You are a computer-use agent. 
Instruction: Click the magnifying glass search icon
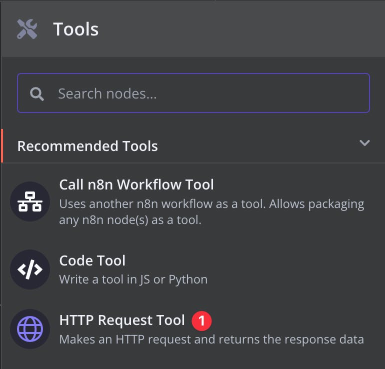36,93
